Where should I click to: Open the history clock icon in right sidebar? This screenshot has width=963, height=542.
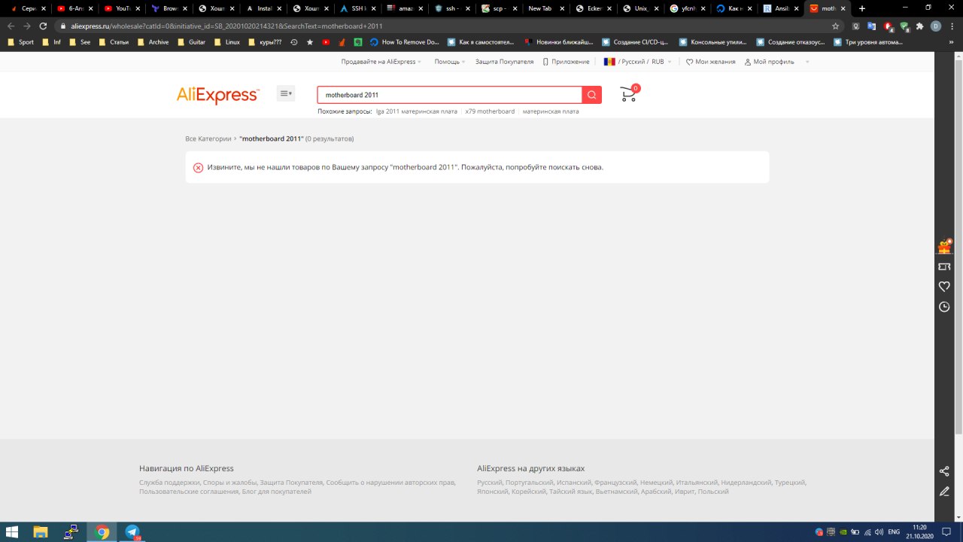[944, 307]
